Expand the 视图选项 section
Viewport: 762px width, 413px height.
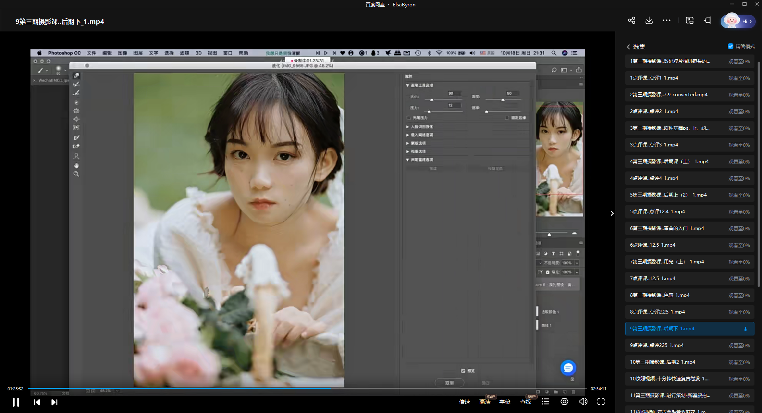click(407, 152)
